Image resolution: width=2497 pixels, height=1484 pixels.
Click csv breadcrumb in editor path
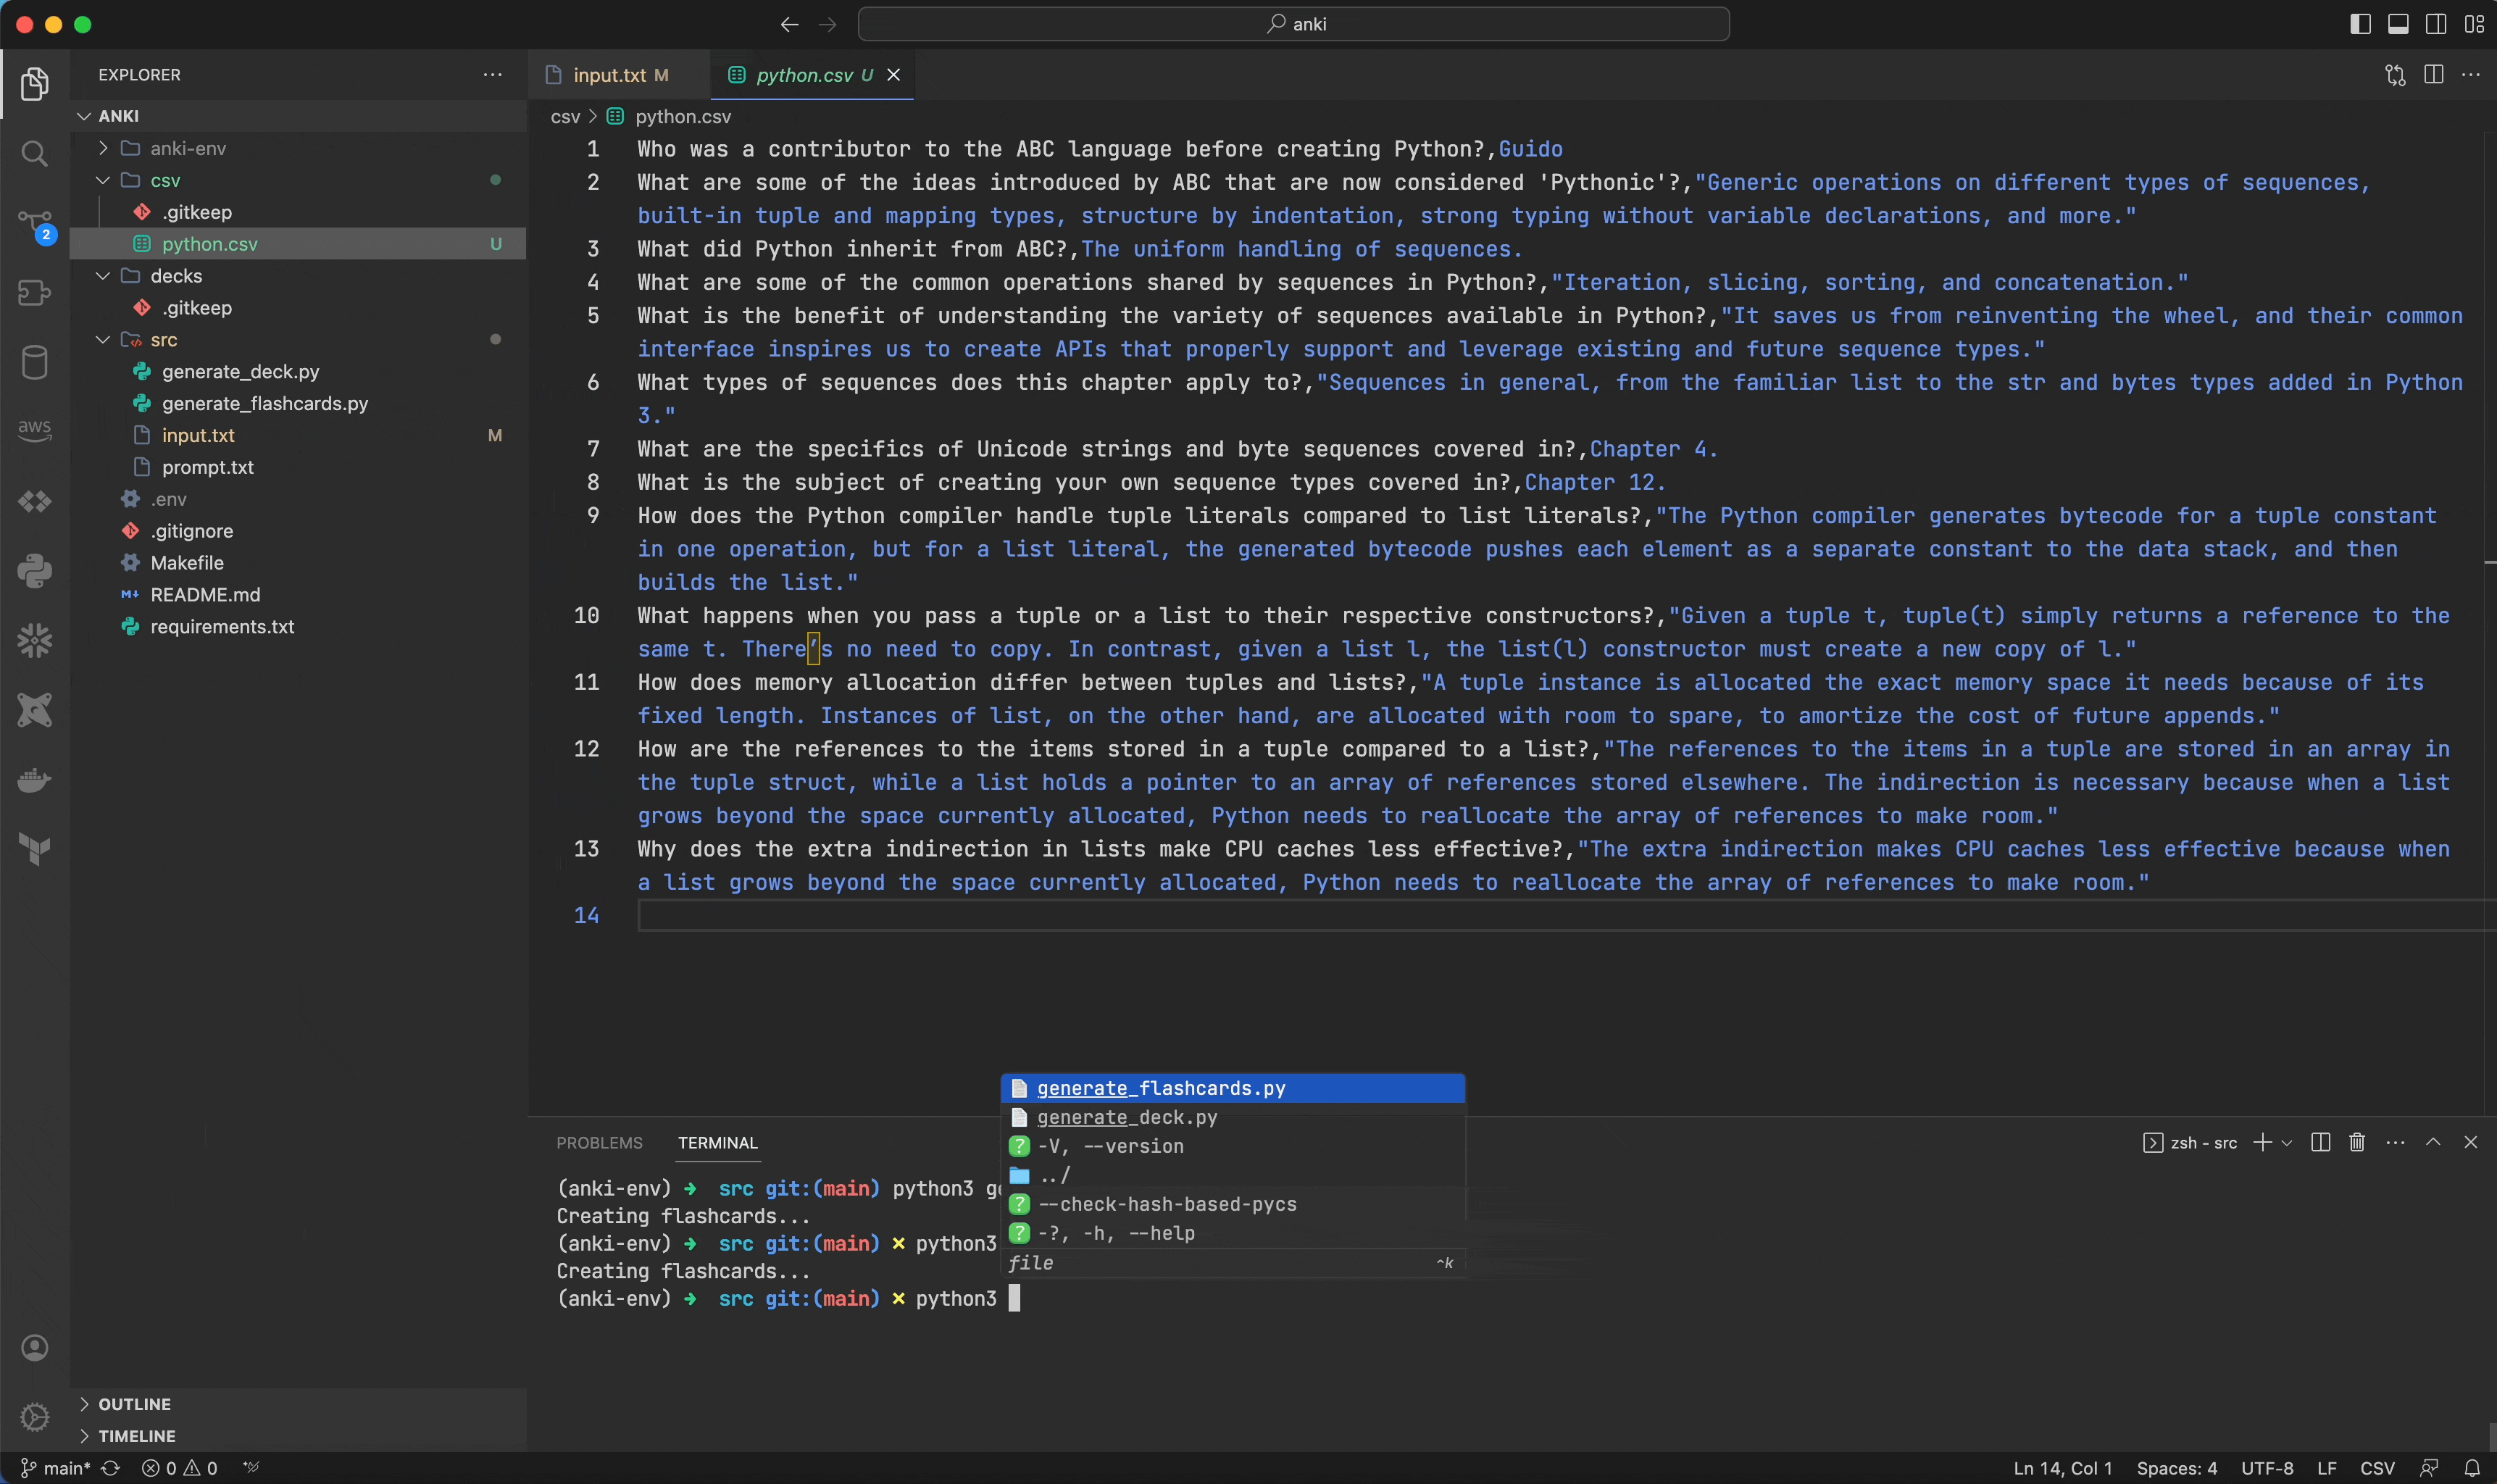point(565,116)
